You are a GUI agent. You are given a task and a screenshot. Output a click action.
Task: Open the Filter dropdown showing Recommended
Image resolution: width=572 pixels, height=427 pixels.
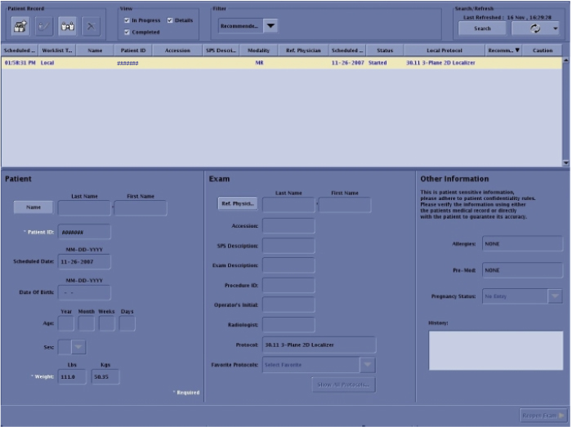pos(270,26)
